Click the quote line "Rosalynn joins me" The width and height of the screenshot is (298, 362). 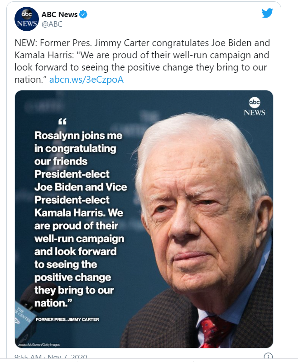[78, 135]
